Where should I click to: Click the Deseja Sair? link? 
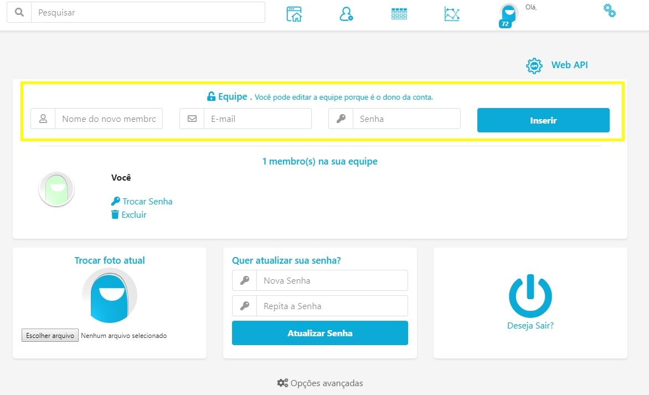[530, 326]
